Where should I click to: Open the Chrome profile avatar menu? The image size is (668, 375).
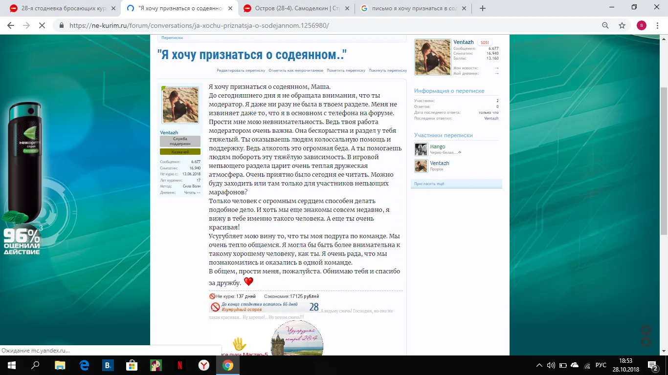coord(641,25)
